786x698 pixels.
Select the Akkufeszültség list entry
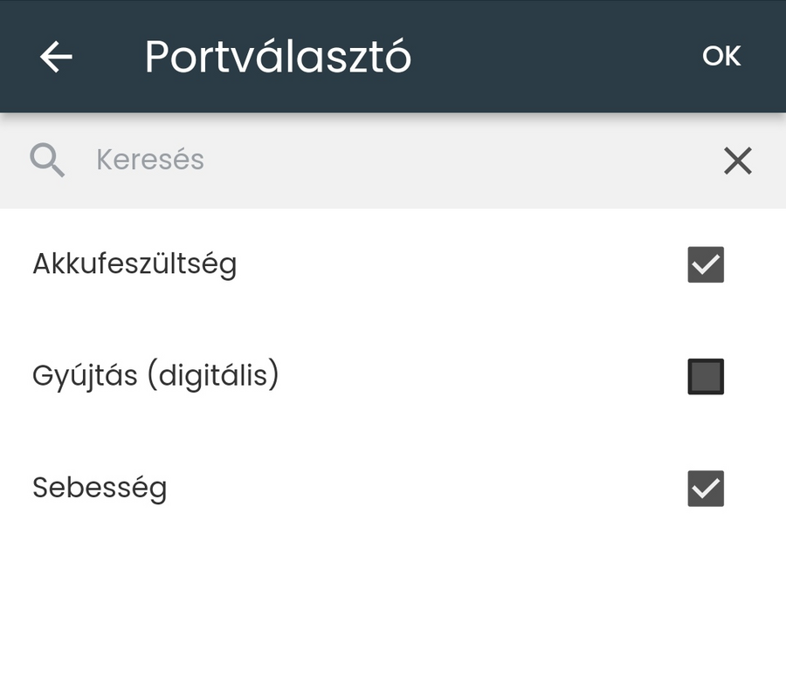click(x=134, y=263)
